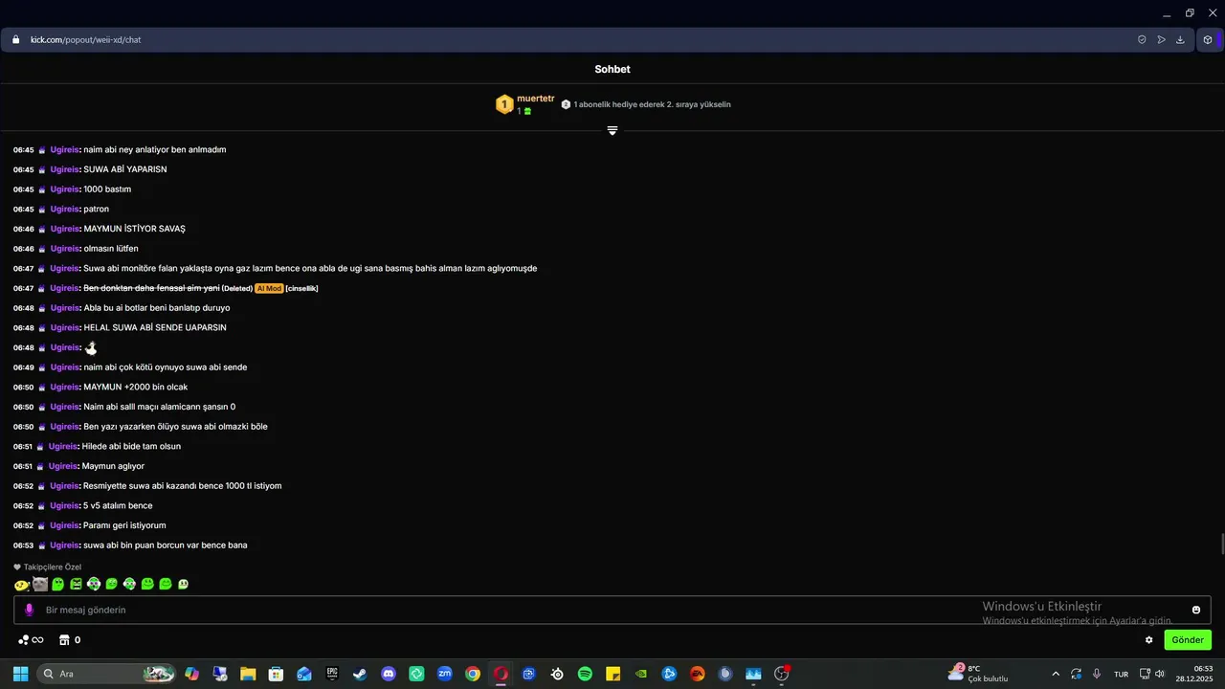Click the play icon in address bar

coord(1161,40)
